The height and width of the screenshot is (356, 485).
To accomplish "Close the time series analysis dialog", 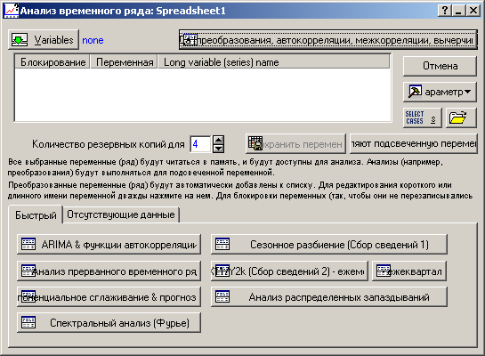I will point(473,11).
